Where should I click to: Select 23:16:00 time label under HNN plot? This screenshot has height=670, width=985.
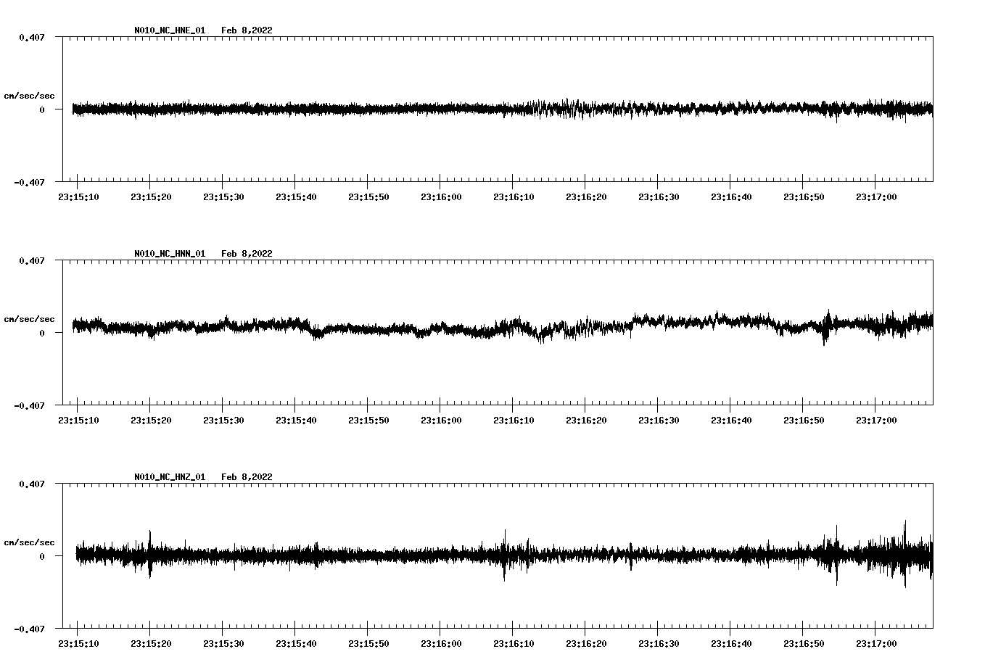click(x=441, y=421)
